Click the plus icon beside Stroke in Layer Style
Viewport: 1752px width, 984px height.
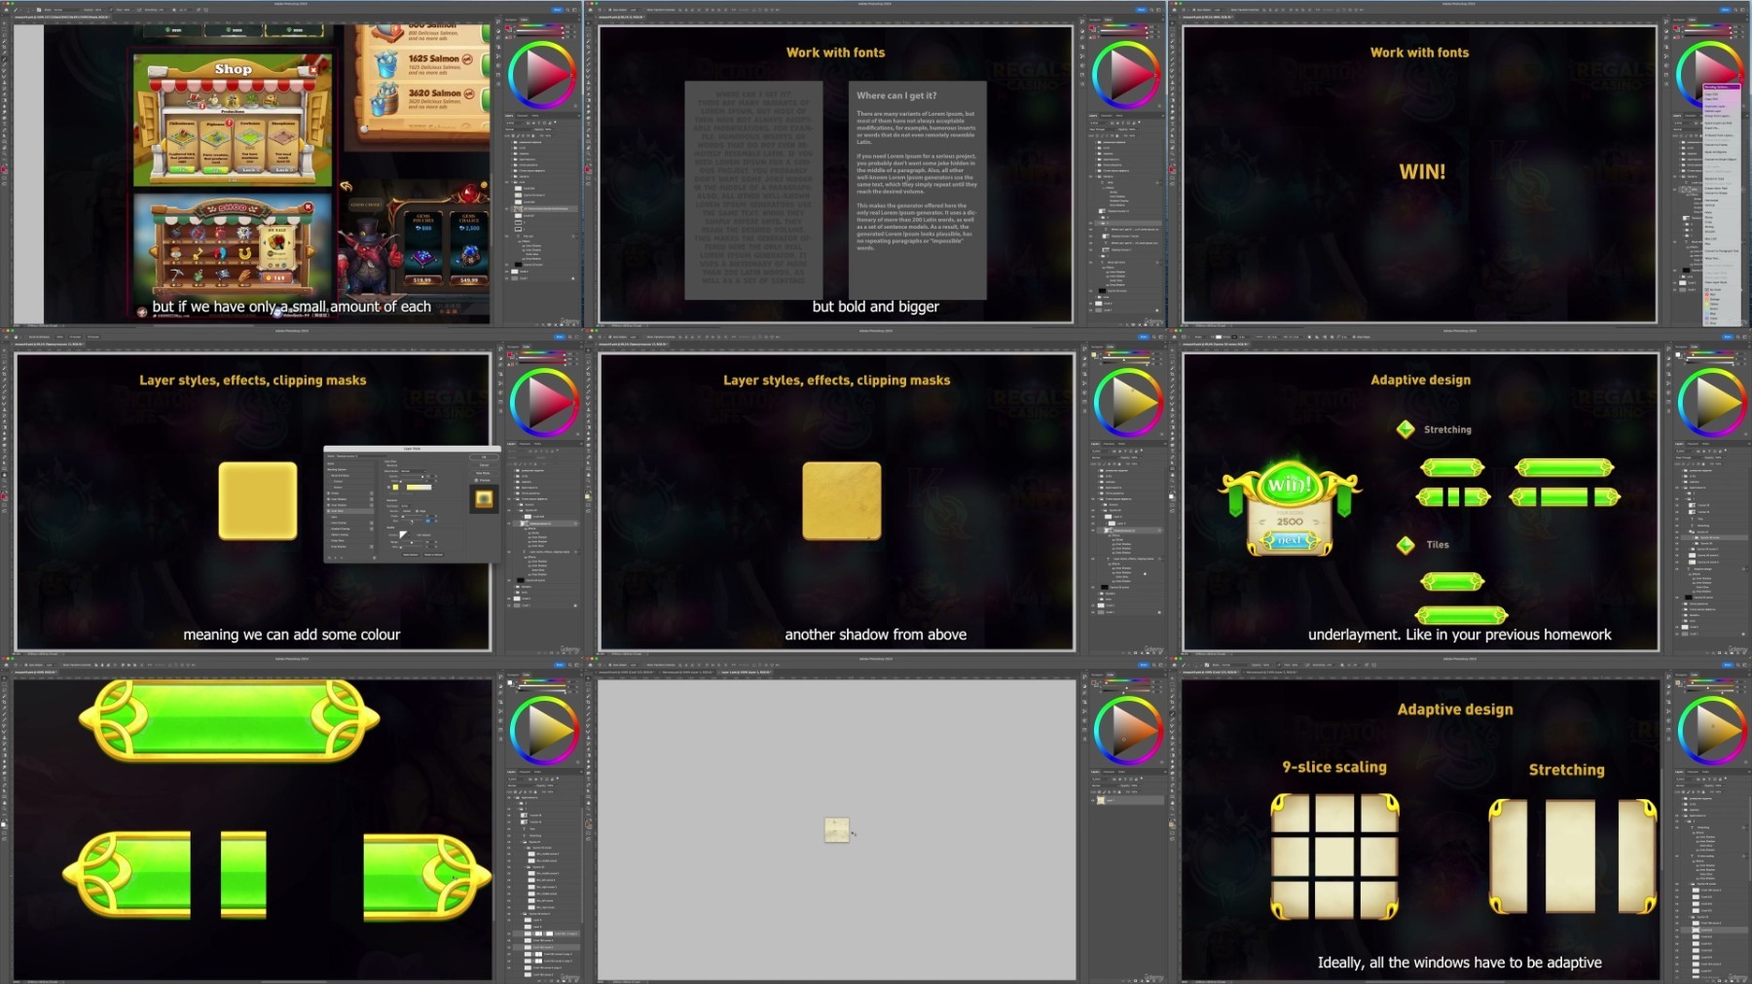371,493
